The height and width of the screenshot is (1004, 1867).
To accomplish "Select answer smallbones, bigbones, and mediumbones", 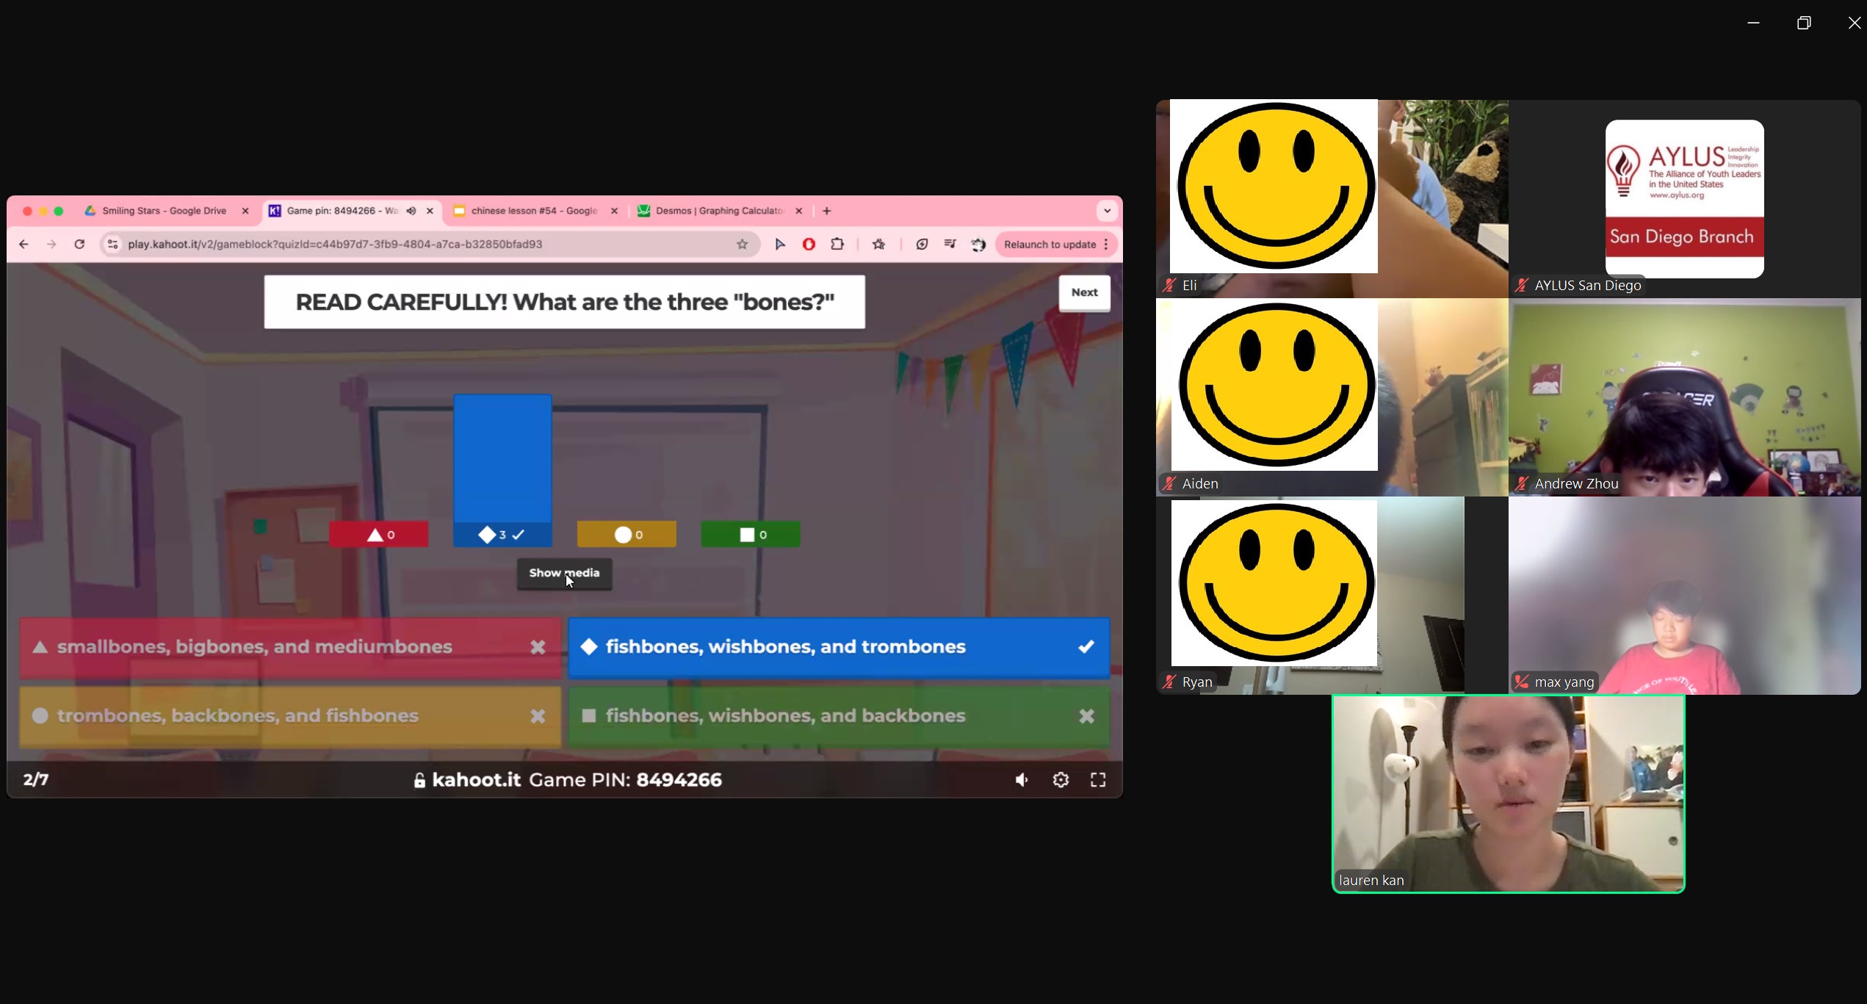I will point(290,647).
